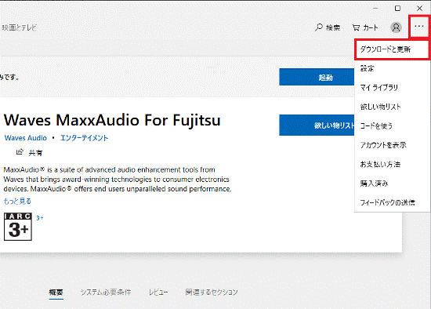431x309 pixels.
Task: Switch to the 関連するセクション tab
Action: 212,292
